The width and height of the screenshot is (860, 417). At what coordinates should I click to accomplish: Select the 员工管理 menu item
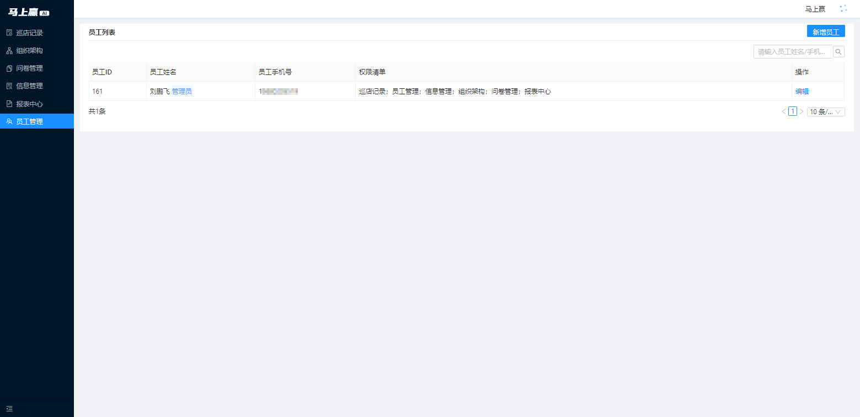pos(37,121)
